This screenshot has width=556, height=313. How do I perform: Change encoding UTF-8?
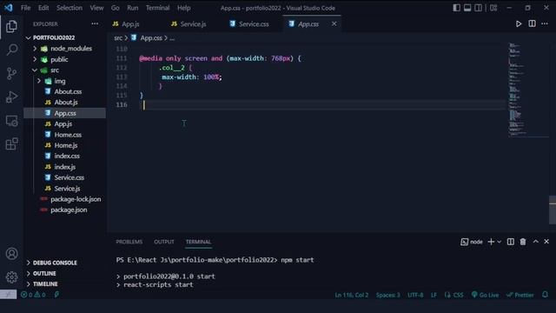[x=415, y=295]
